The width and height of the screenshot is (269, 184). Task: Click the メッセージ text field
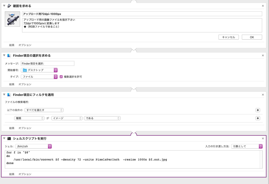[x=47, y=64]
